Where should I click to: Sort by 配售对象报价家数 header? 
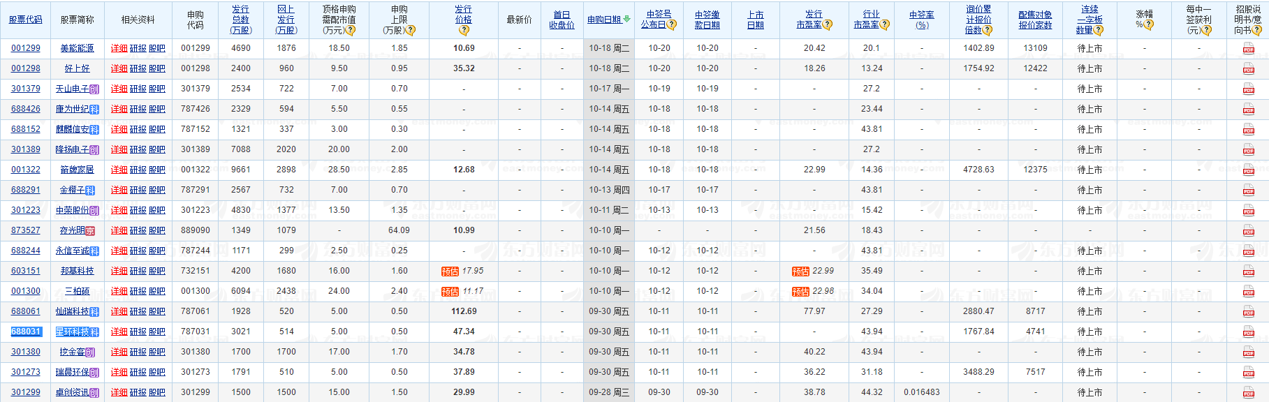[x=1035, y=20]
